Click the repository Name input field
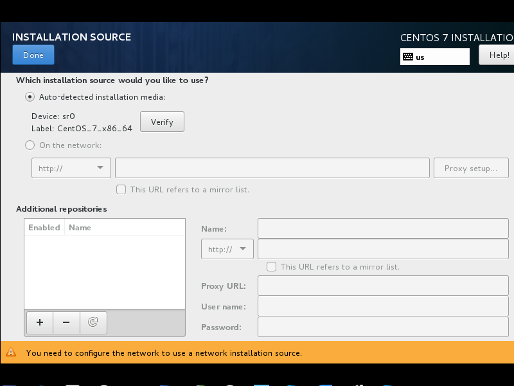Image resolution: width=514 pixels, height=386 pixels. click(383, 228)
